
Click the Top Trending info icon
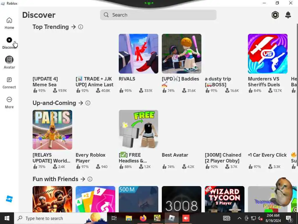(81, 27)
